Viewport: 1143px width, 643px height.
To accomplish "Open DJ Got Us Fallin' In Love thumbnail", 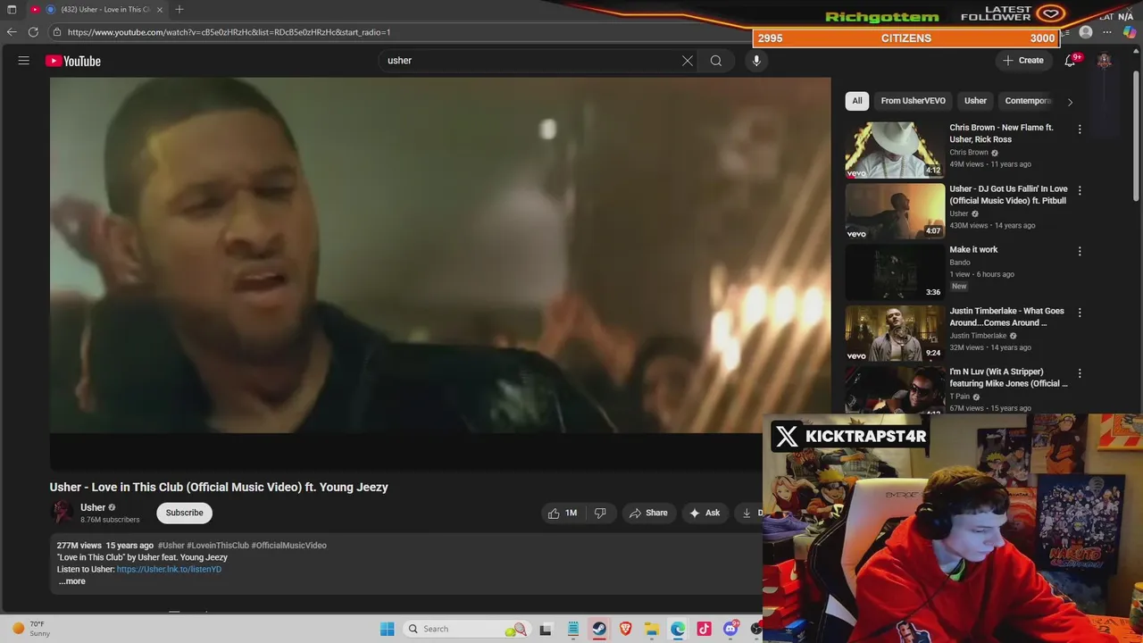I will 895,211.
